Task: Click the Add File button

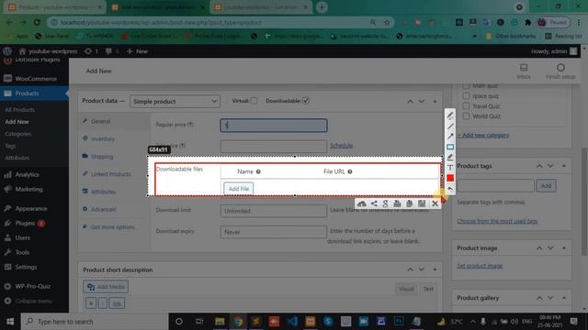Action: click(239, 189)
